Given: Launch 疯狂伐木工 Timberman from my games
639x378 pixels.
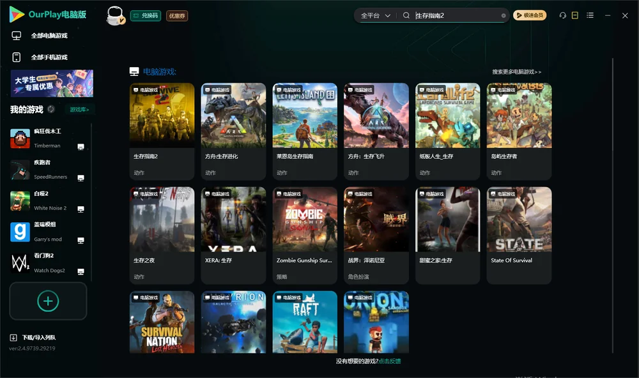Looking at the screenshot, I should point(48,138).
